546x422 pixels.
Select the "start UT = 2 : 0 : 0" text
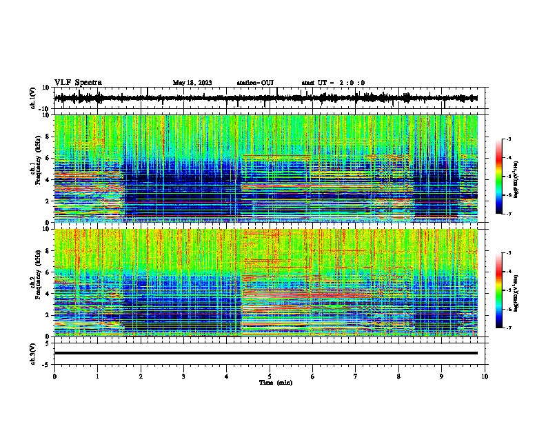tap(333, 83)
